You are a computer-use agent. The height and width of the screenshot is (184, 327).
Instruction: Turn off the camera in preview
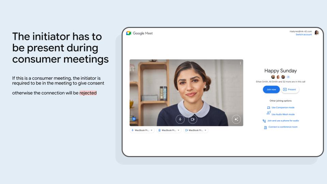[193, 119]
